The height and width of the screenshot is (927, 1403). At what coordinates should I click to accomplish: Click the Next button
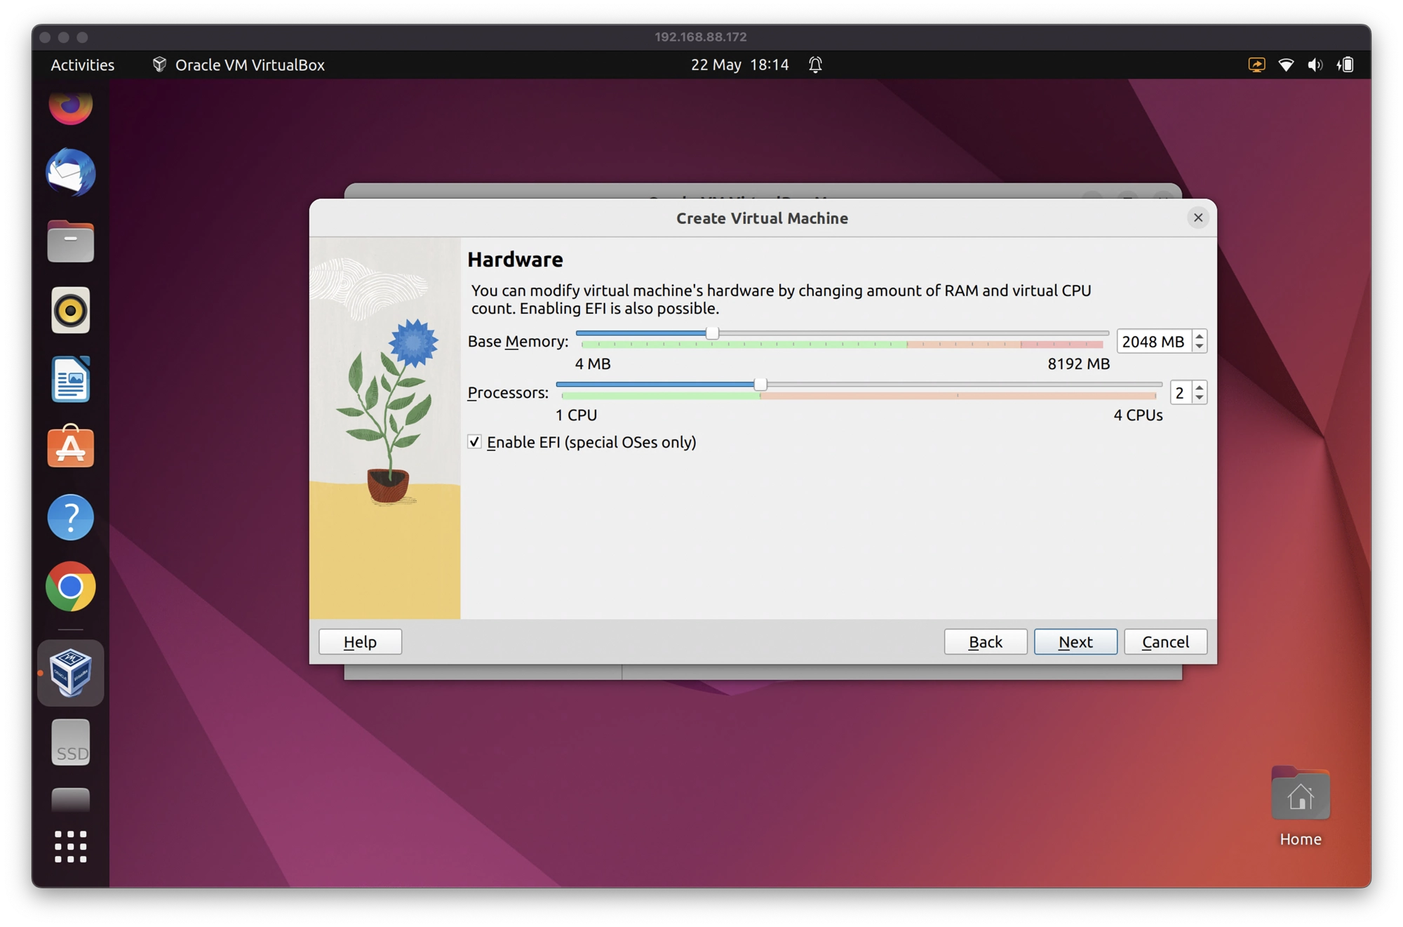[1075, 641]
